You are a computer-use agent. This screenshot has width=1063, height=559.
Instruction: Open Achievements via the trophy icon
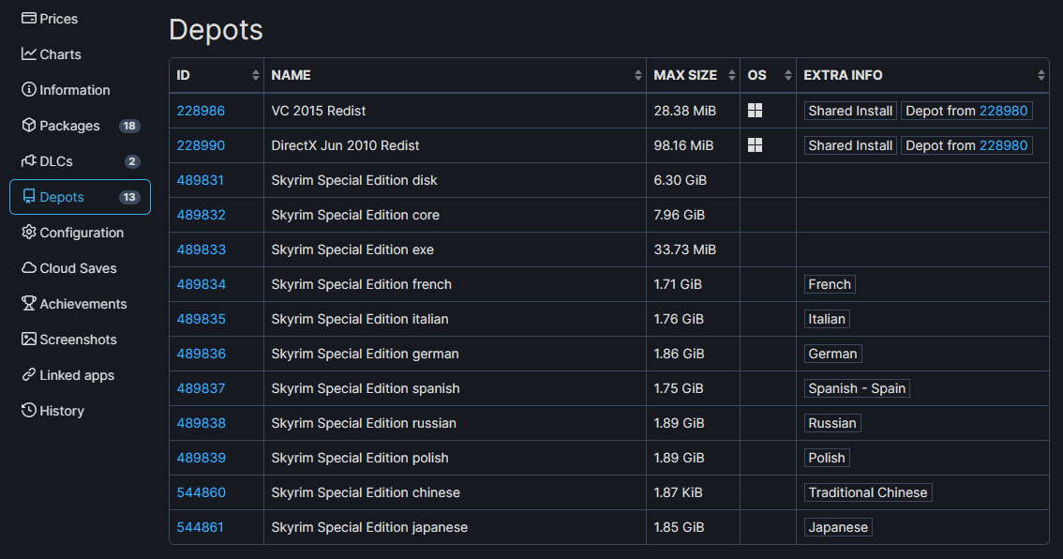click(28, 303)
